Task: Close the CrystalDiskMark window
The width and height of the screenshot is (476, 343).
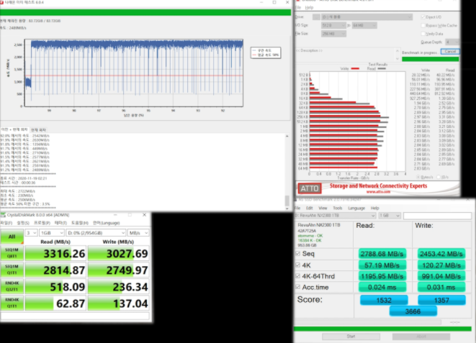Action: 145,215
